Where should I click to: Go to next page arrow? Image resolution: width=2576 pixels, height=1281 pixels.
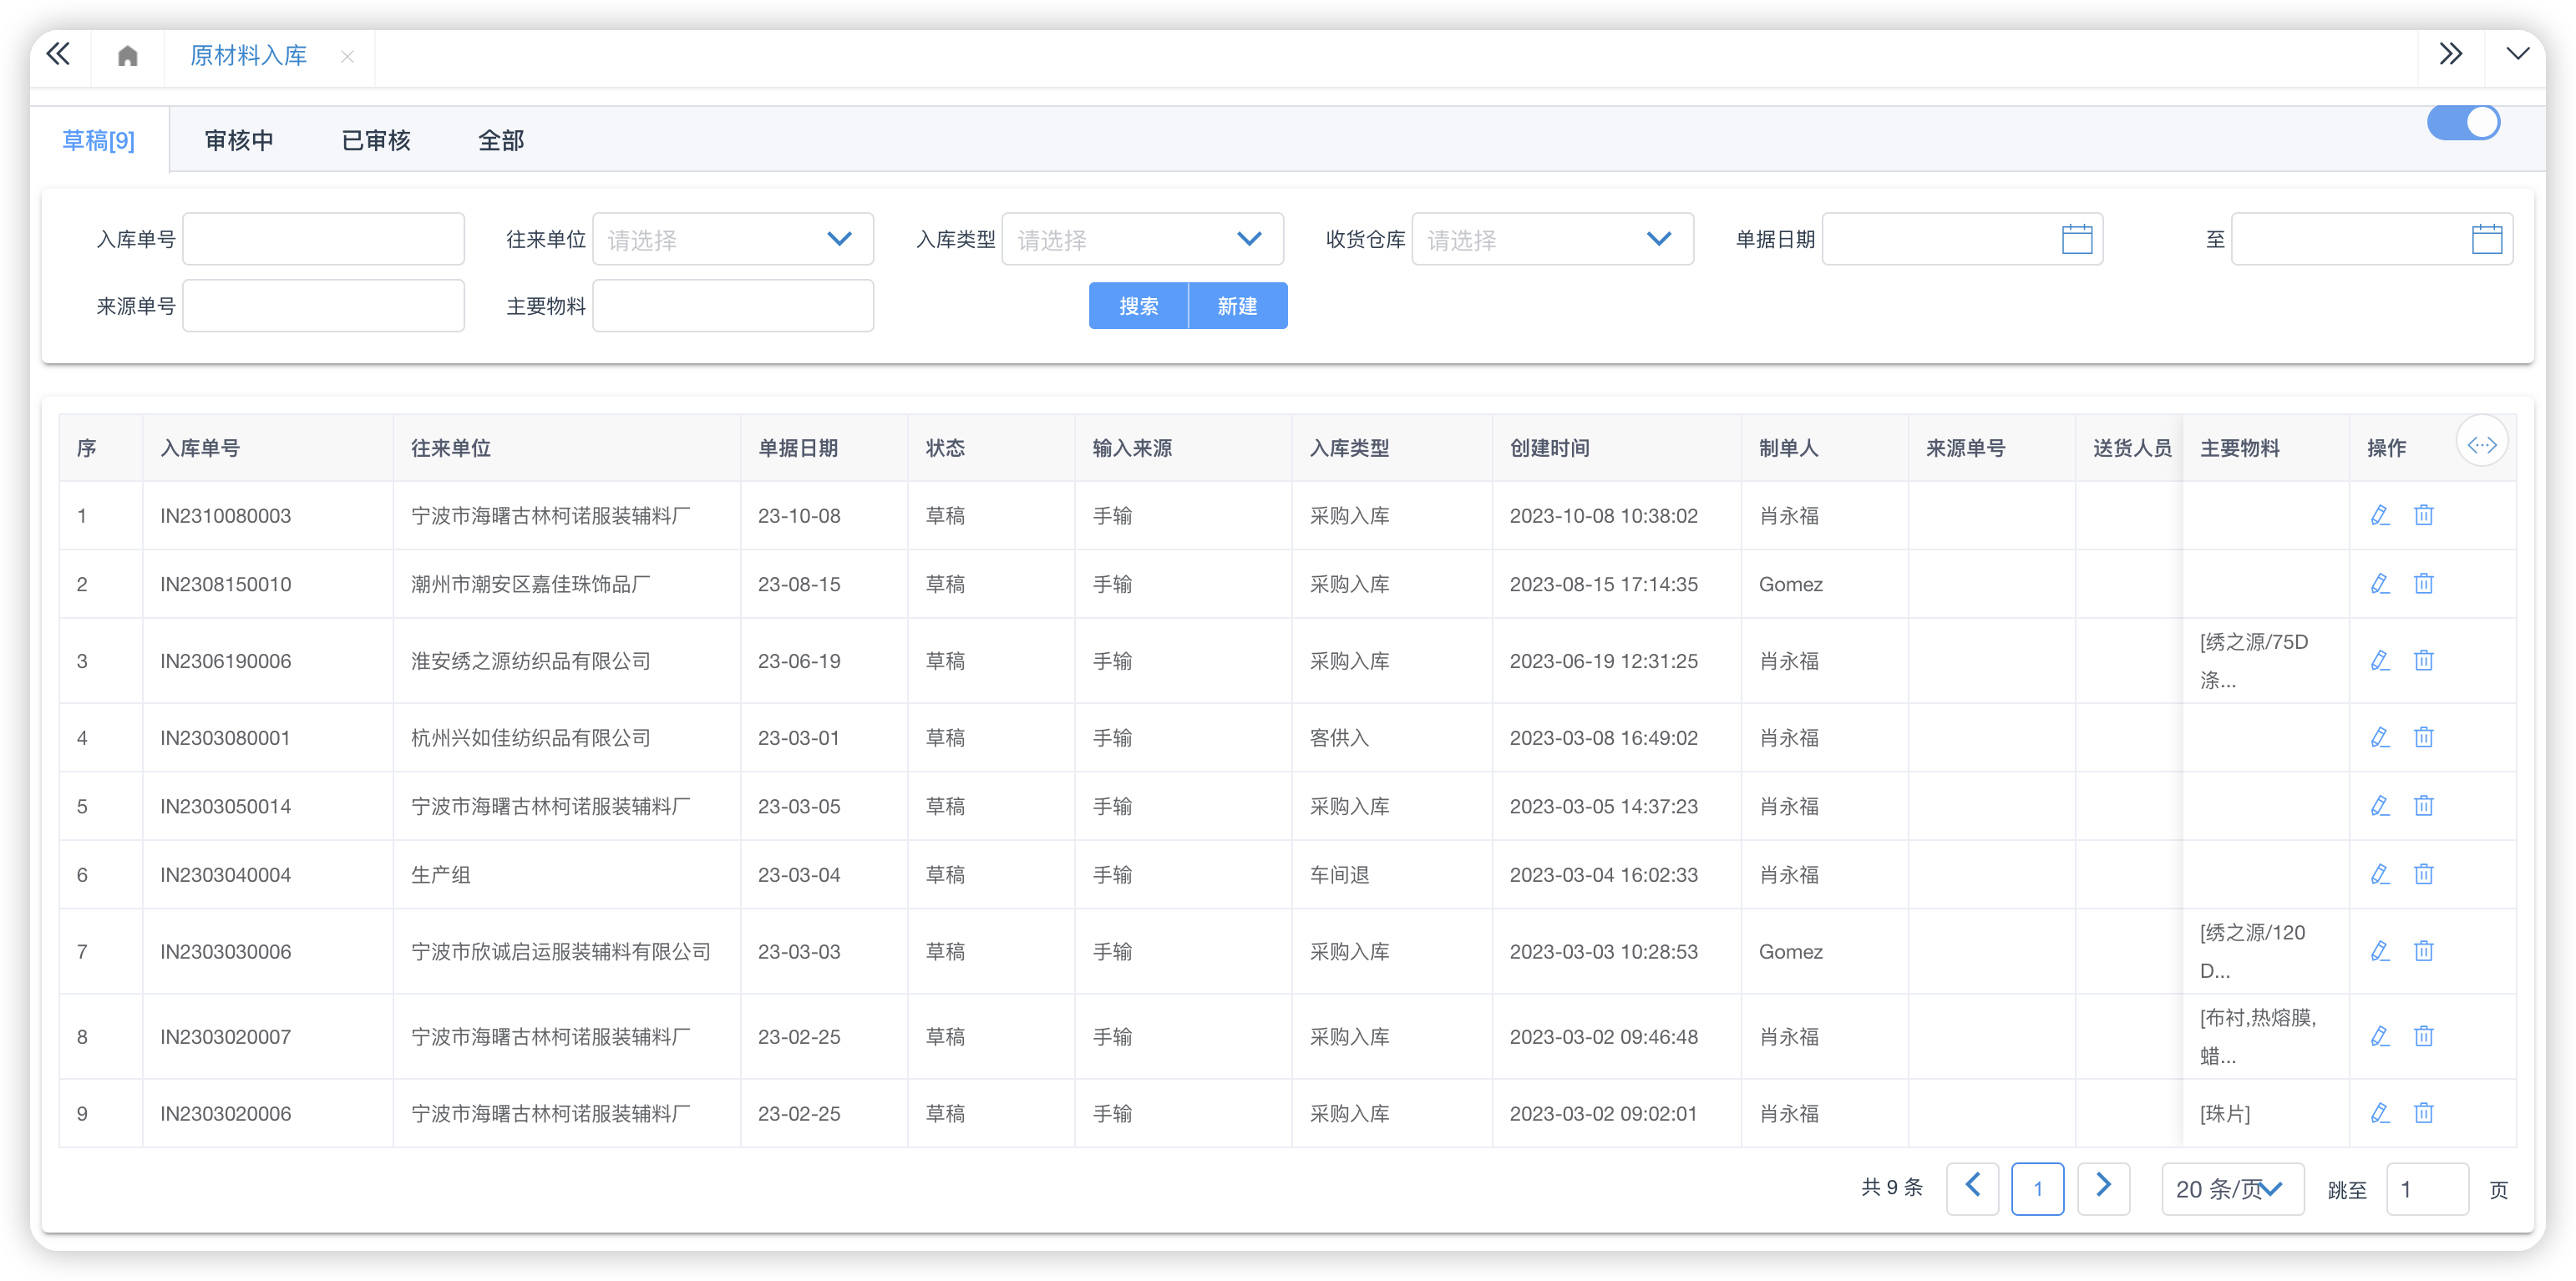coord(2103,1188)
